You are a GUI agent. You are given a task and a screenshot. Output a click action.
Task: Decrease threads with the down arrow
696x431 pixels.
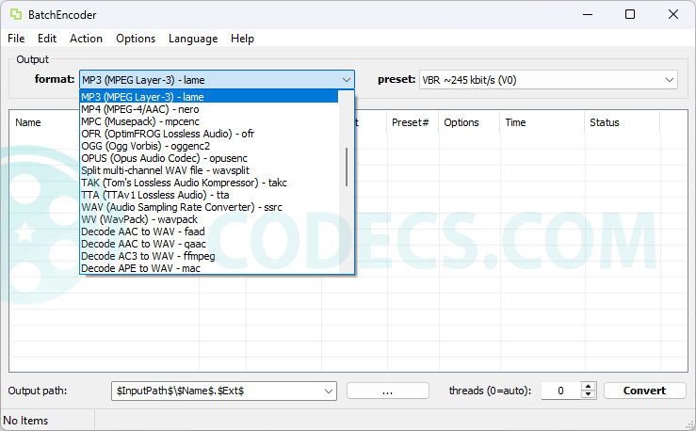point(588,394)
